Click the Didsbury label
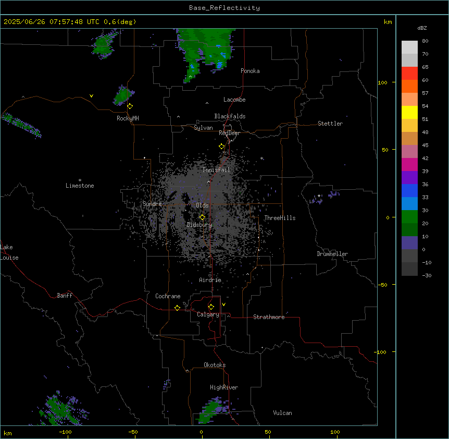Image resolution: width=449 pixels, height=439 pixels. pos(199,225)
